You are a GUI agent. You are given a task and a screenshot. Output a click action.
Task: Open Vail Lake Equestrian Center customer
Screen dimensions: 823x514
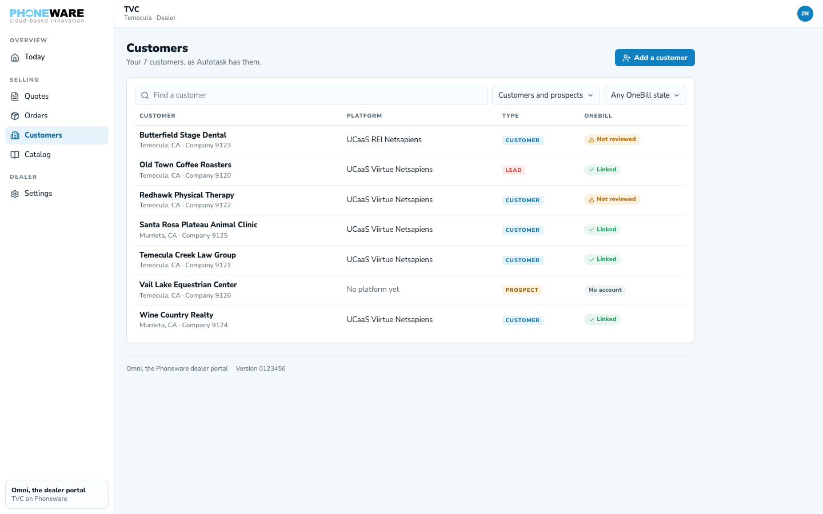click(x=188, y=285)
